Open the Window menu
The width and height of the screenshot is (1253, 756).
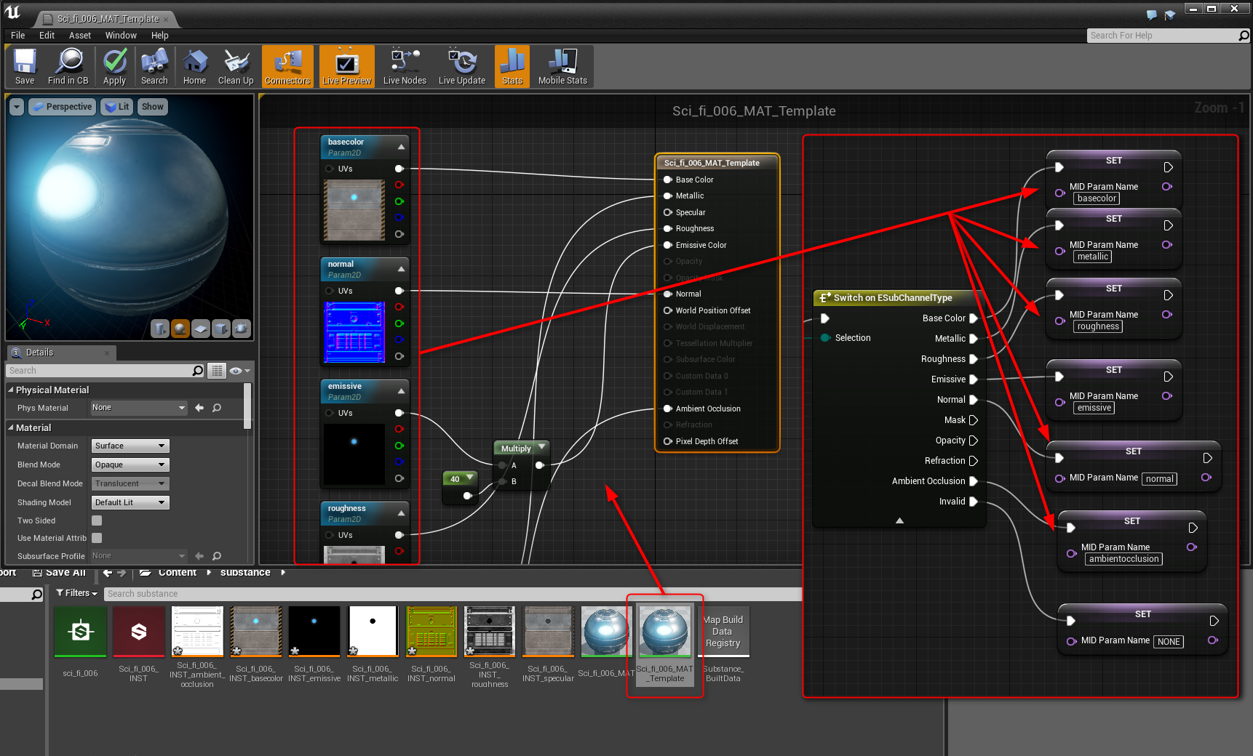(x=121, y=36)
